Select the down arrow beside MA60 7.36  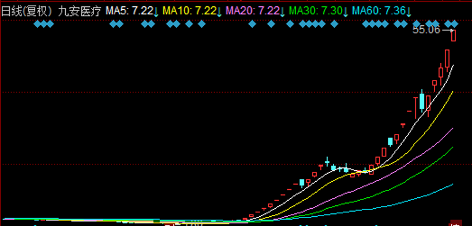pos(409,12)
